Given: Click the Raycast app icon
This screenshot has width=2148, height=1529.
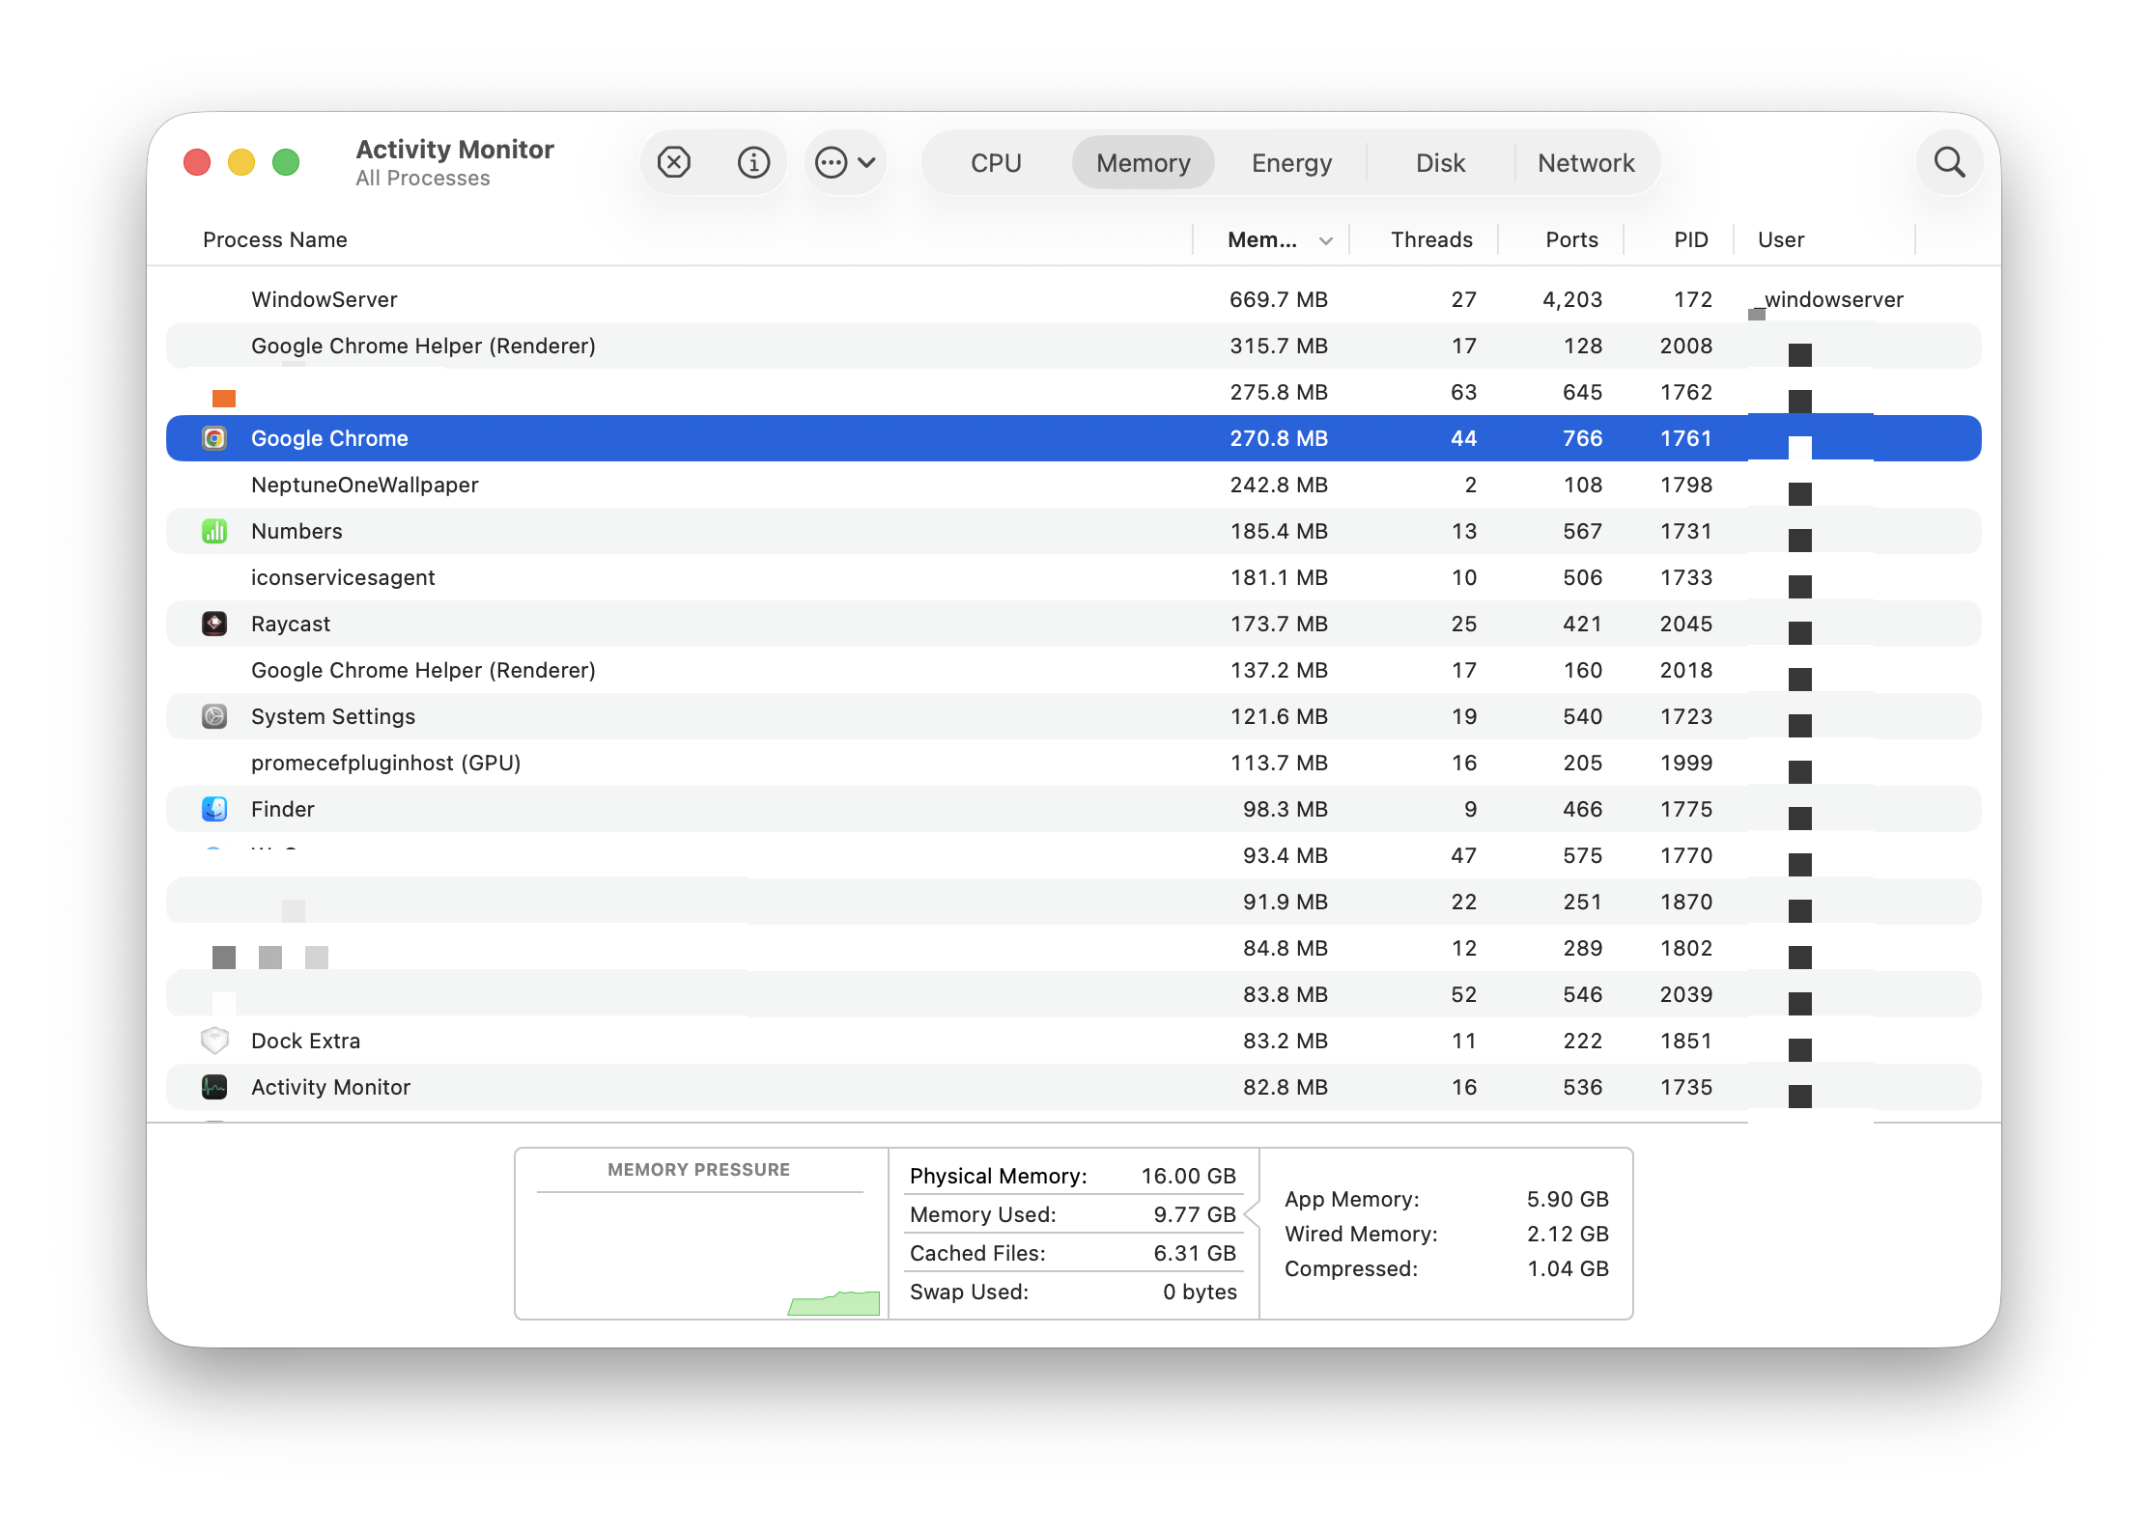Looking at the screenshot, I should tap(214, 624).
